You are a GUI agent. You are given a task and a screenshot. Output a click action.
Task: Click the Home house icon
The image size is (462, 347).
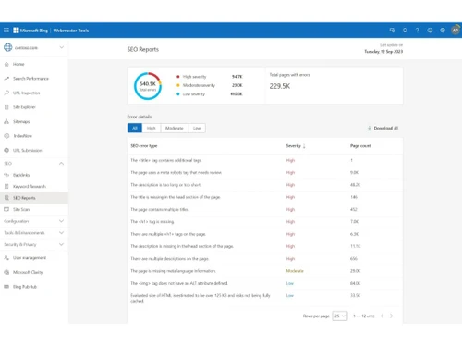point(6,64)
